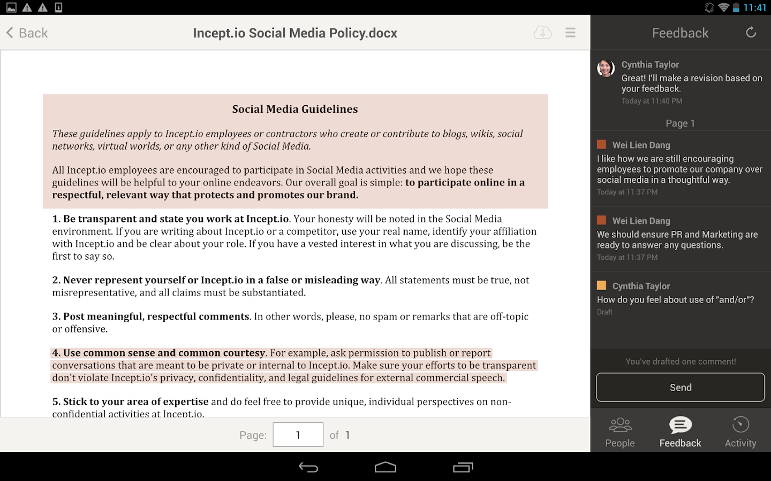Tap the screen rotation status icon
Image resolution: width=771 pixels, height=481 pixels.
pyautogui.click(x=709, y=7)
